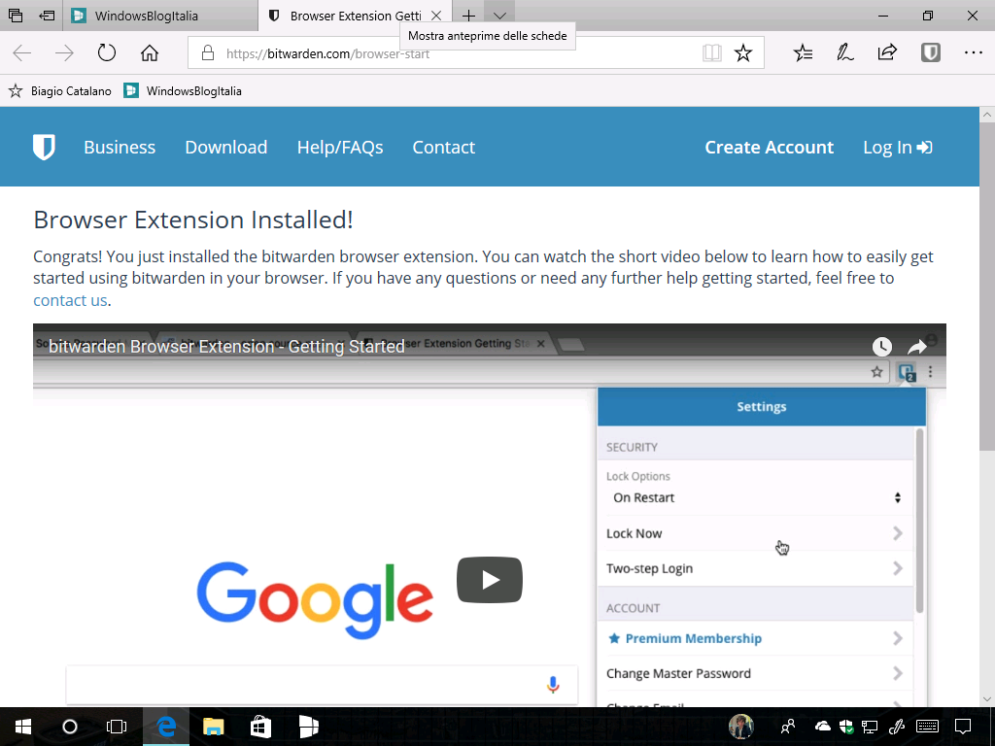This screenshot has height=746, width=995.
Task: Click Watch later clock icon on video
Action: (881, 347)
